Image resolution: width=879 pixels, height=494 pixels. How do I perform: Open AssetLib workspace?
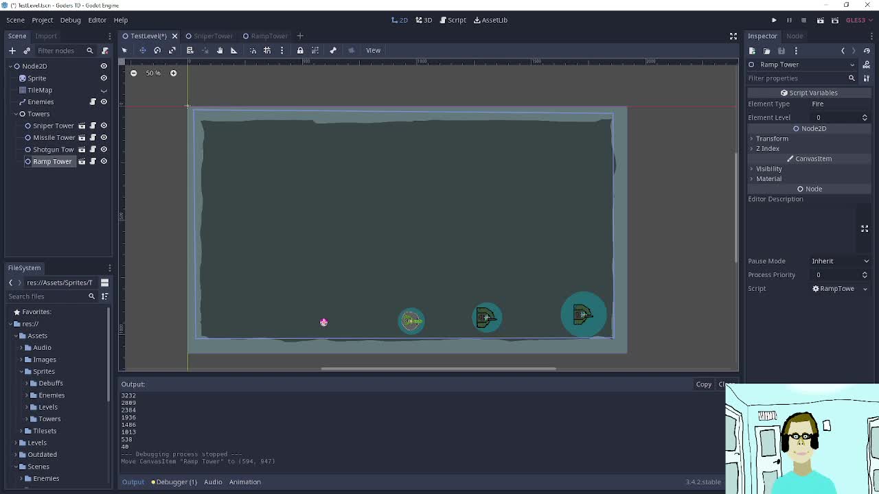click(490, 20)
